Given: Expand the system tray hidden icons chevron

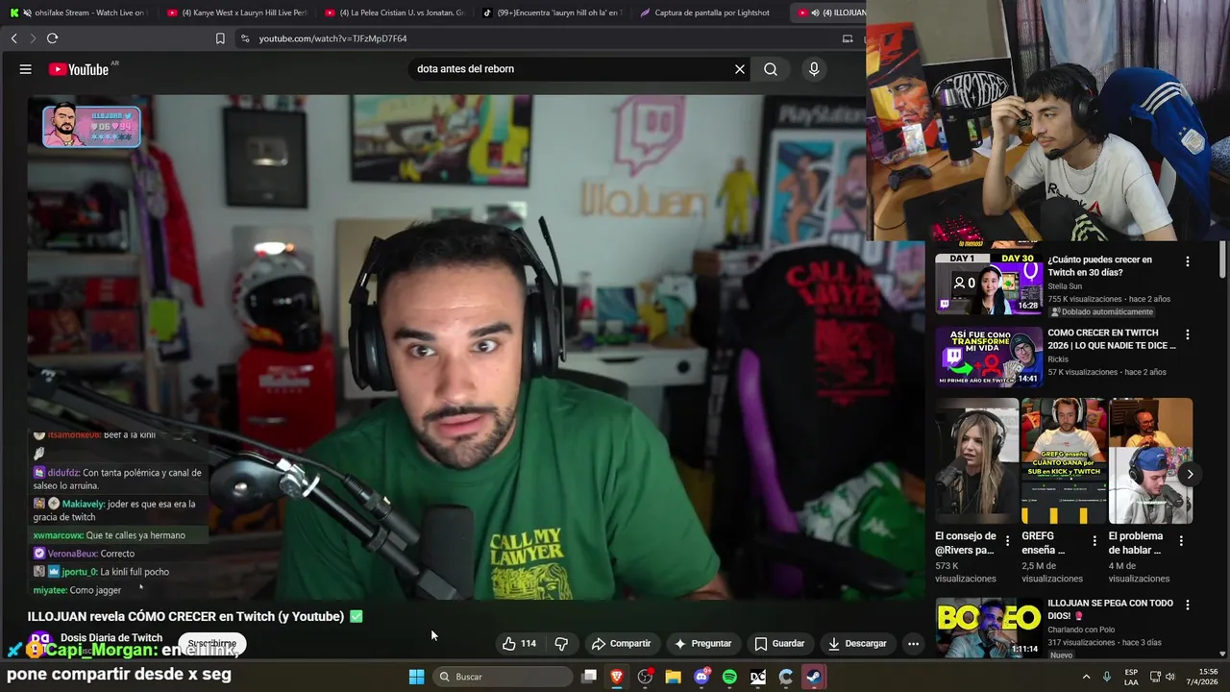Looking at the screenshot, I should pos(1087,677).
